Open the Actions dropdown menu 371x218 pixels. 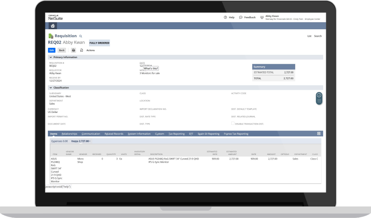click(x=90, y=50)
